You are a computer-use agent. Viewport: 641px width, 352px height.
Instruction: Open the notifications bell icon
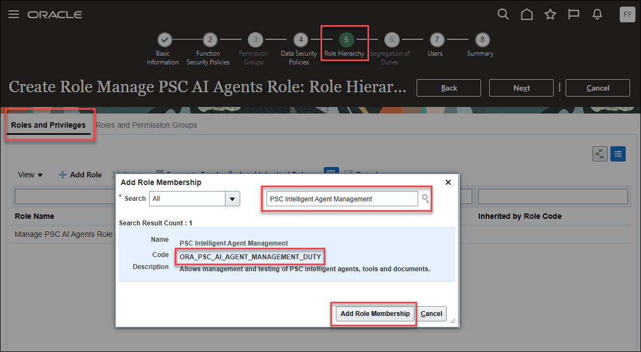click(597, 14)
